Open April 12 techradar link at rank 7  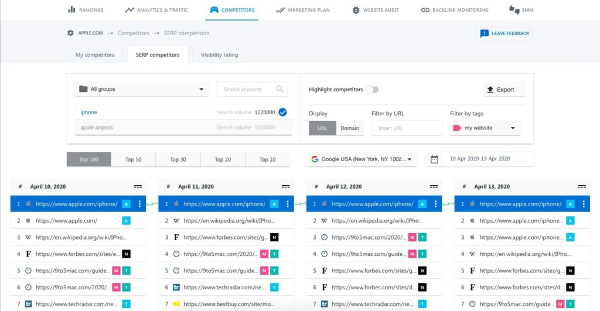[373, 304]
